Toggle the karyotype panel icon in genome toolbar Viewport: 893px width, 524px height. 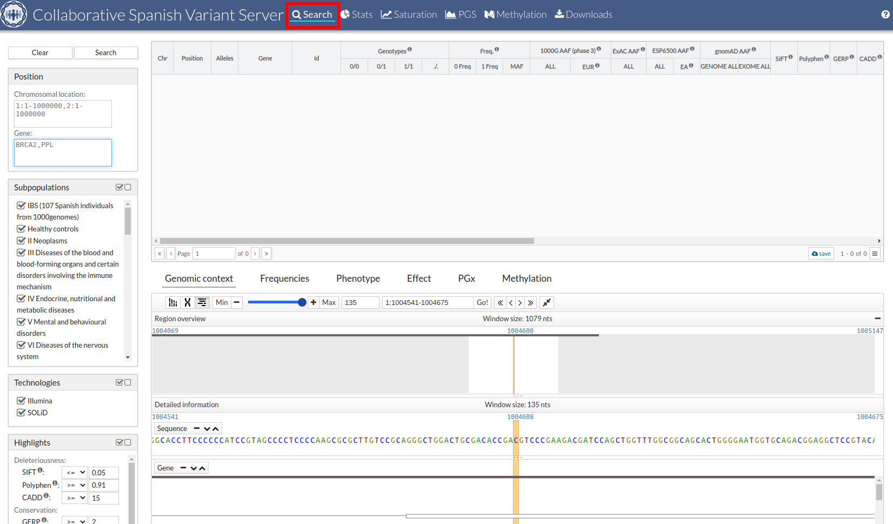(173, 302)
